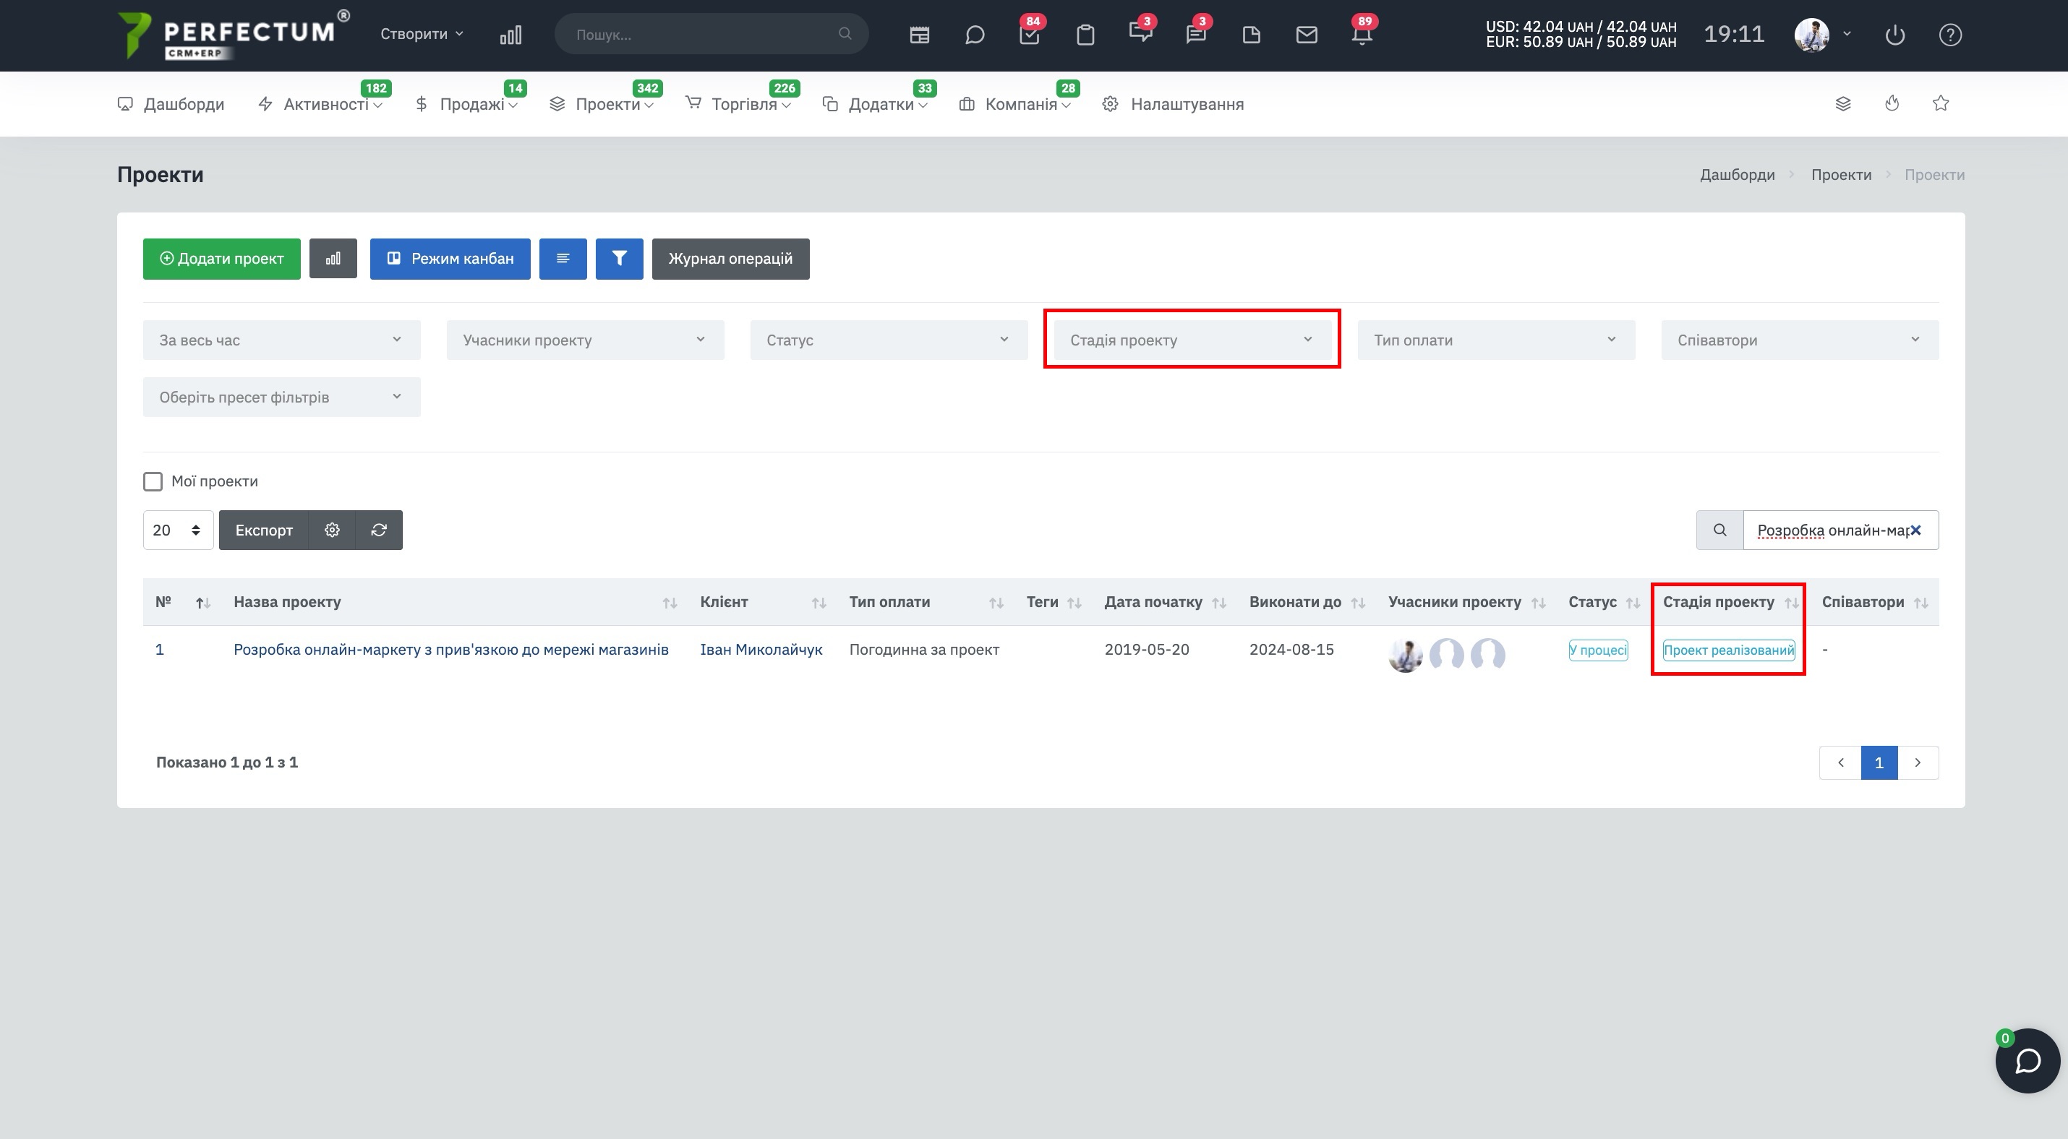
Task: Open the filter funnel button
Action: [619, 258]
